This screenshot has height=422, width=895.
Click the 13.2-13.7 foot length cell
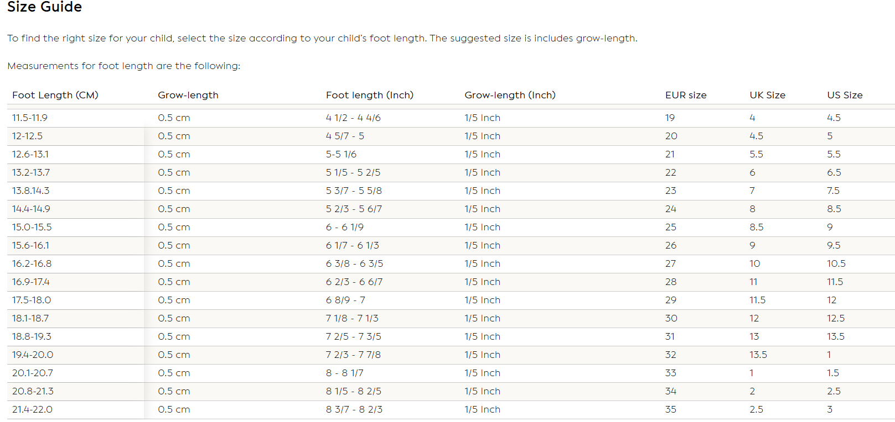[x=31, y=172]
